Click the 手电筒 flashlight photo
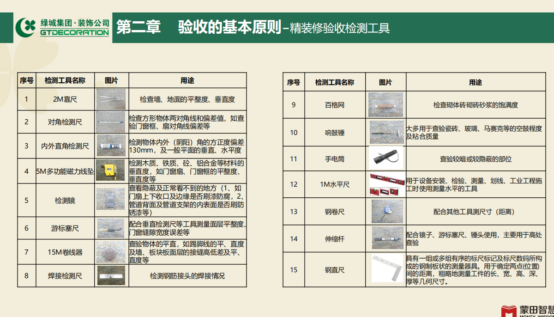Image resolution: width=554 pixels, height=317 pixels. click(385, 158)
